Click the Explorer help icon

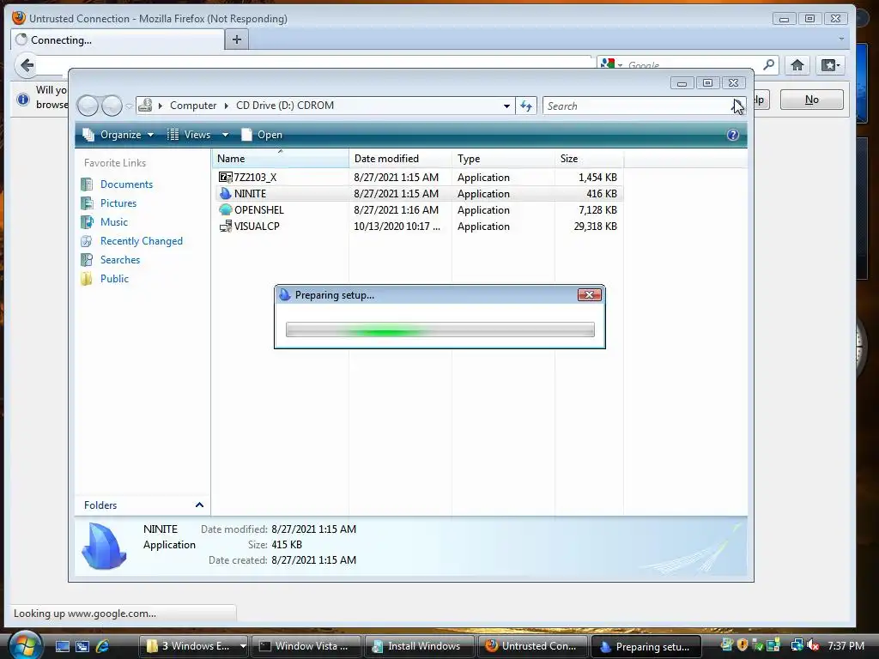point(733,135)
